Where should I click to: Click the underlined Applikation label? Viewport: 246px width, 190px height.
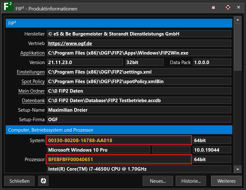click(x=32, y=53)
